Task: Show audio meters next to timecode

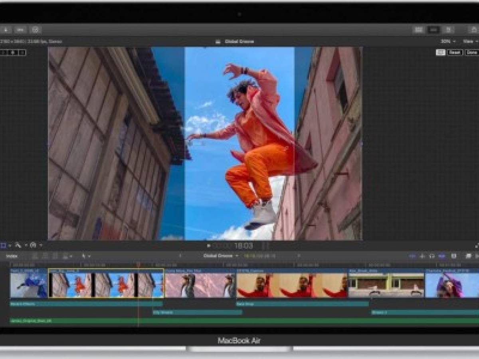Action: (265, 246)
